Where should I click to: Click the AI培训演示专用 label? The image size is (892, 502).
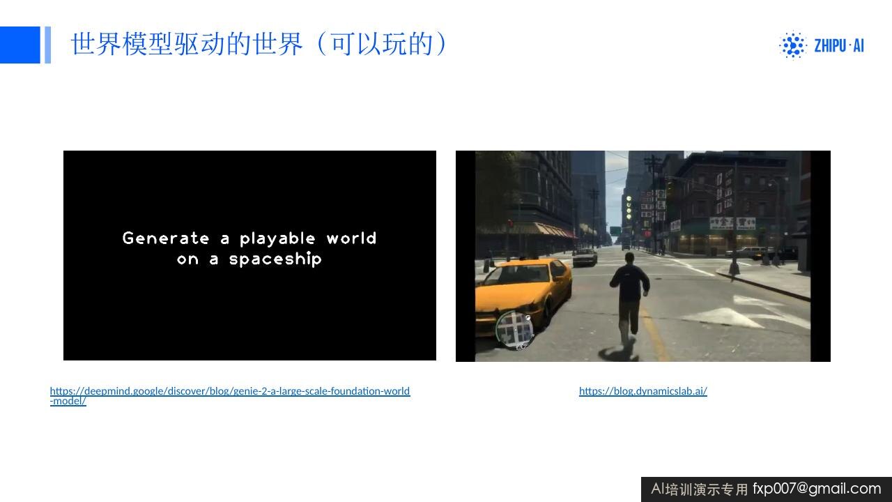(x=699, y=489)
